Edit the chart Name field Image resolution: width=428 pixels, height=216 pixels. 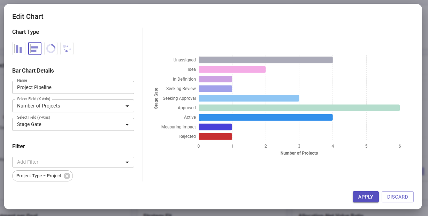click(73, 87)
